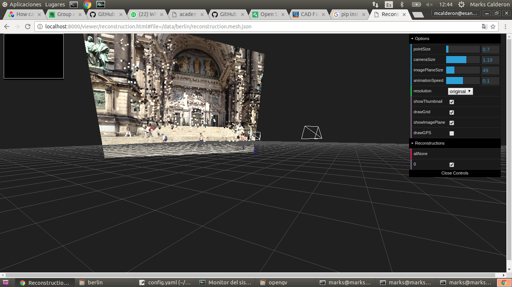Open the workspace switcher Chrome icon

[504, 283]
